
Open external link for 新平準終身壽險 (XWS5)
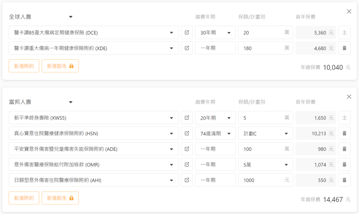point(187,118)
